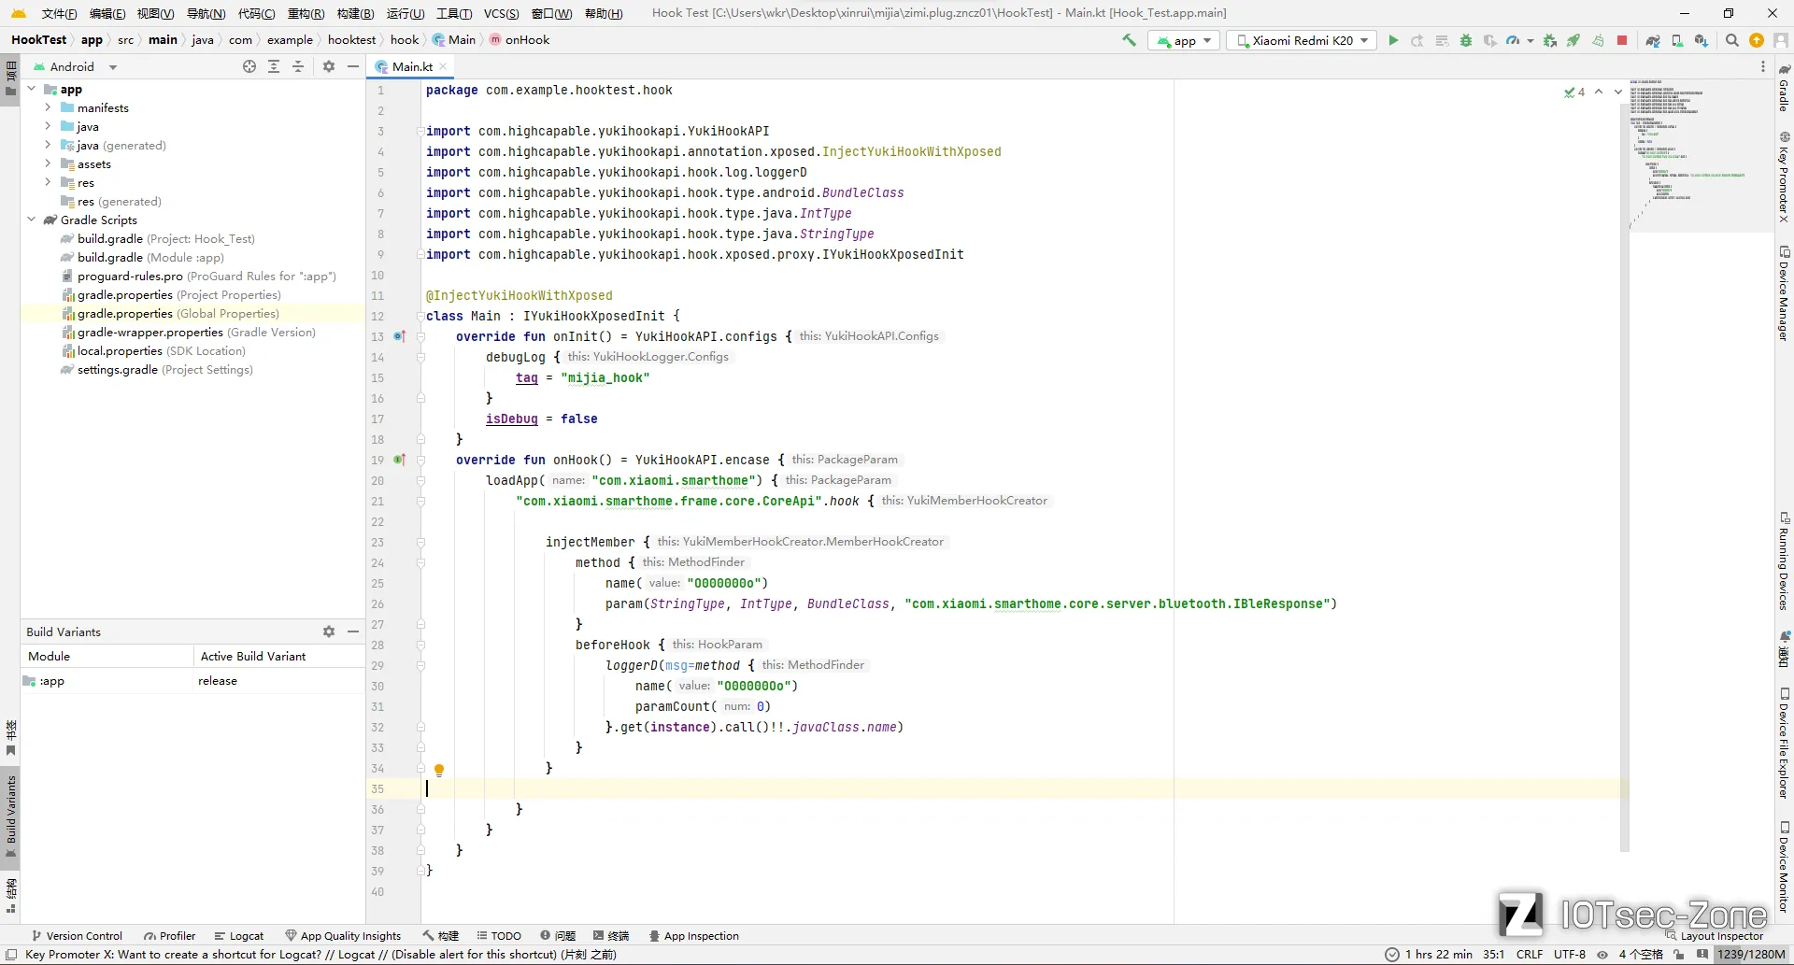Open the app run configuration dropdown
The width and height of the screenshot is (1794, 965).
click(1184, 40)
